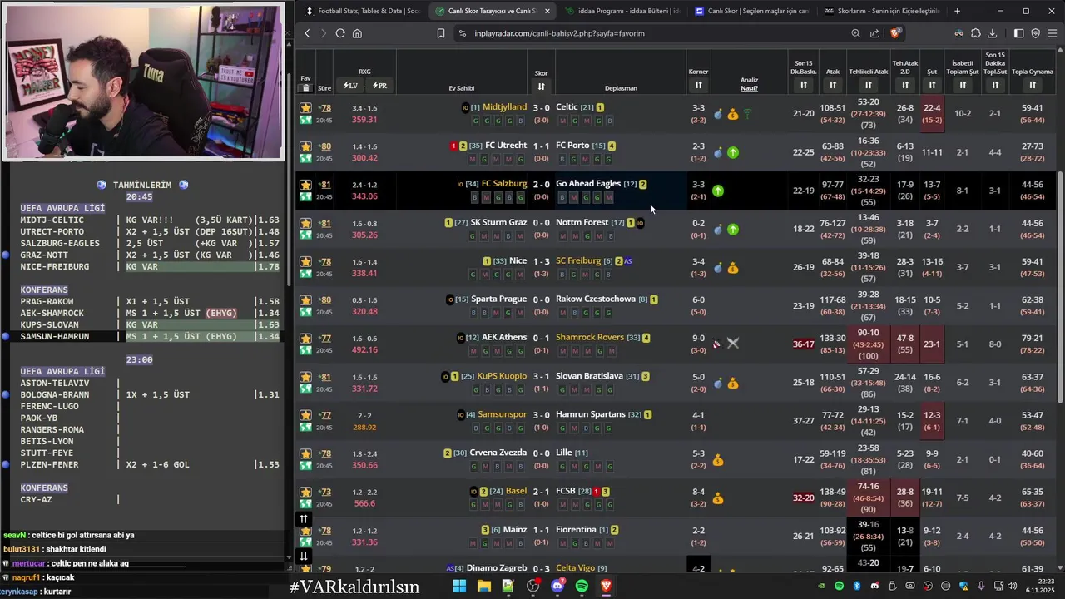Open the green field icon for Midtjylland
This screenshot has height=599, width=1065.
point(305,120)
